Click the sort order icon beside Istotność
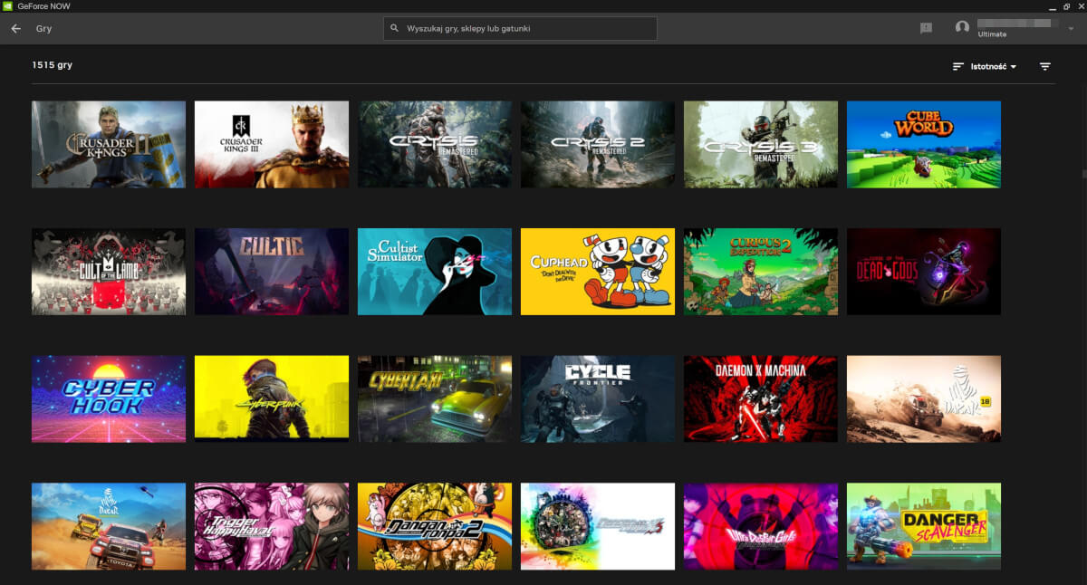This screenshot has height=585, width=1087. pos(957,66)
